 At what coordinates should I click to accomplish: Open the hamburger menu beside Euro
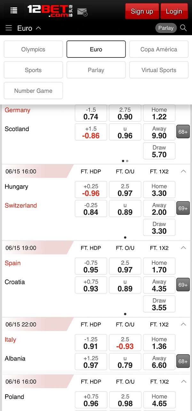[x=9, y=28]
